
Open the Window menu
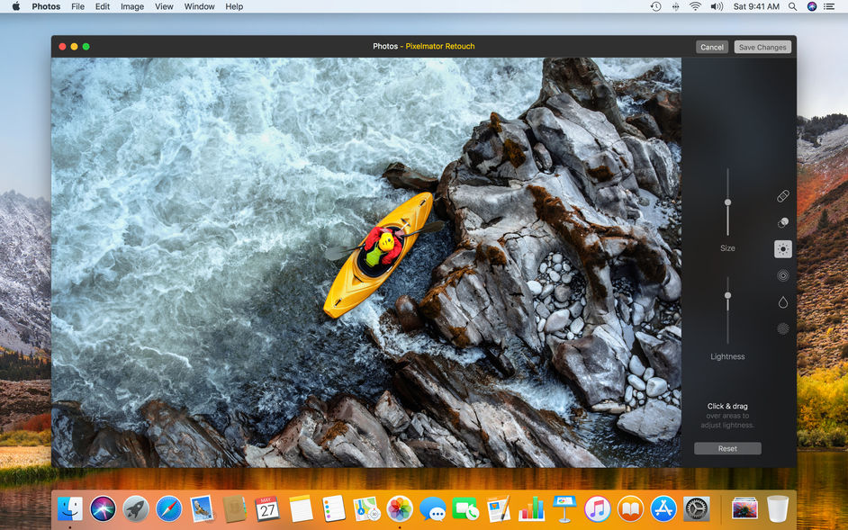199,6
